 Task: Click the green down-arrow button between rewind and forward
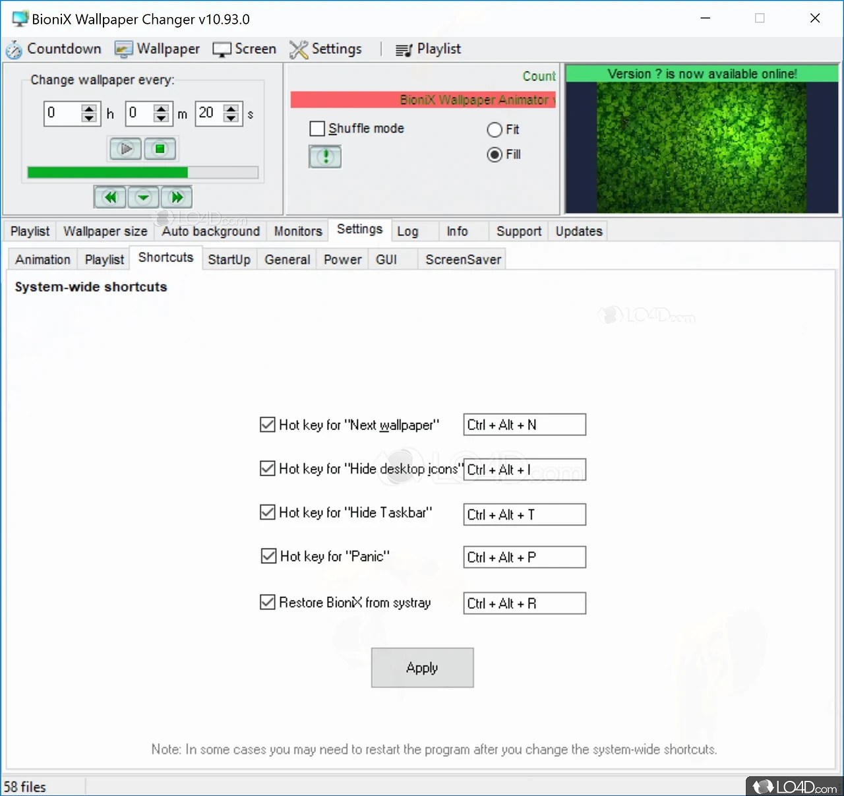[x=143, y=197]
